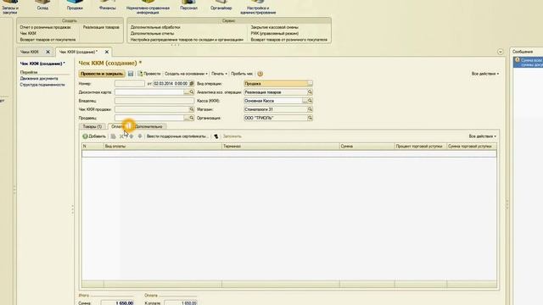Click the Провести и закрыть button

click(x=102, y=74)
